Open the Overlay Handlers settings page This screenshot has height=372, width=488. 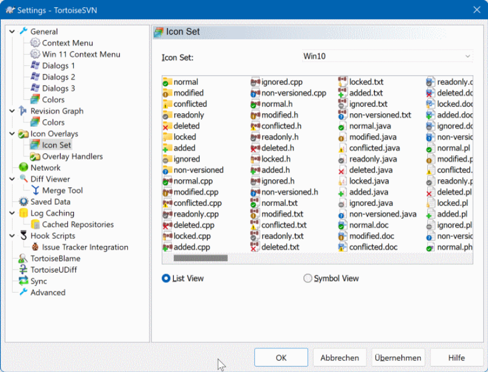[x=72, y=156]
